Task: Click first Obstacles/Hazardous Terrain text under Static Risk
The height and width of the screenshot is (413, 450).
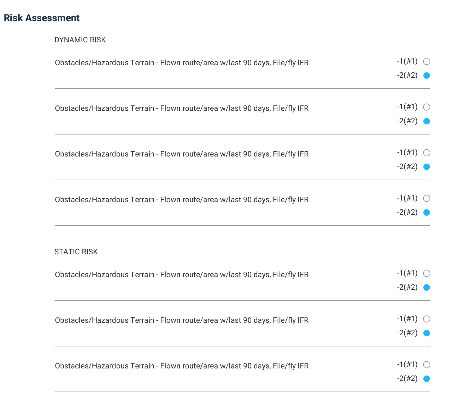Action: (x=182, y=275)
